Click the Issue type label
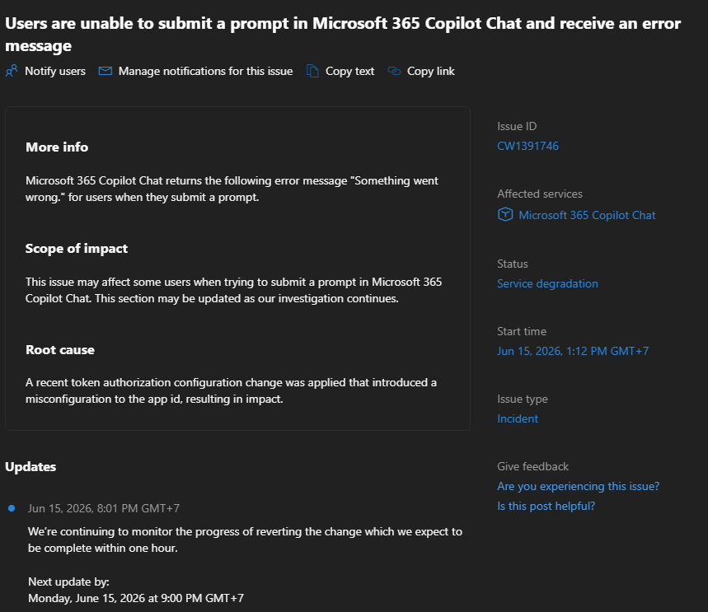This screenshot has width=708, height=612. 523,399
